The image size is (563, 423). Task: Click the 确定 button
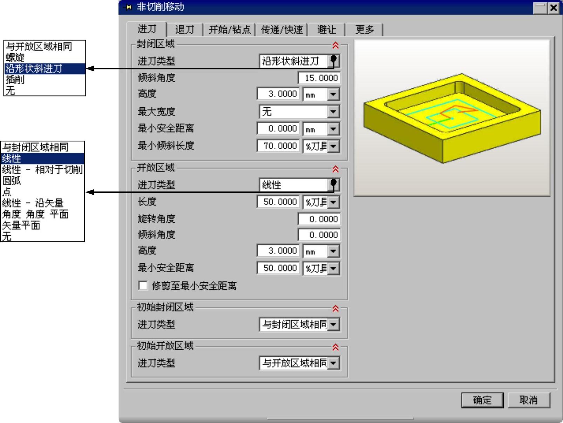(x=482, y=400)
